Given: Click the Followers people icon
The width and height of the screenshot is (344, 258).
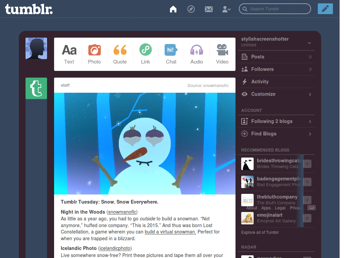Looking at the screenshot, I should pyautogui.click(x=245, y=69).
